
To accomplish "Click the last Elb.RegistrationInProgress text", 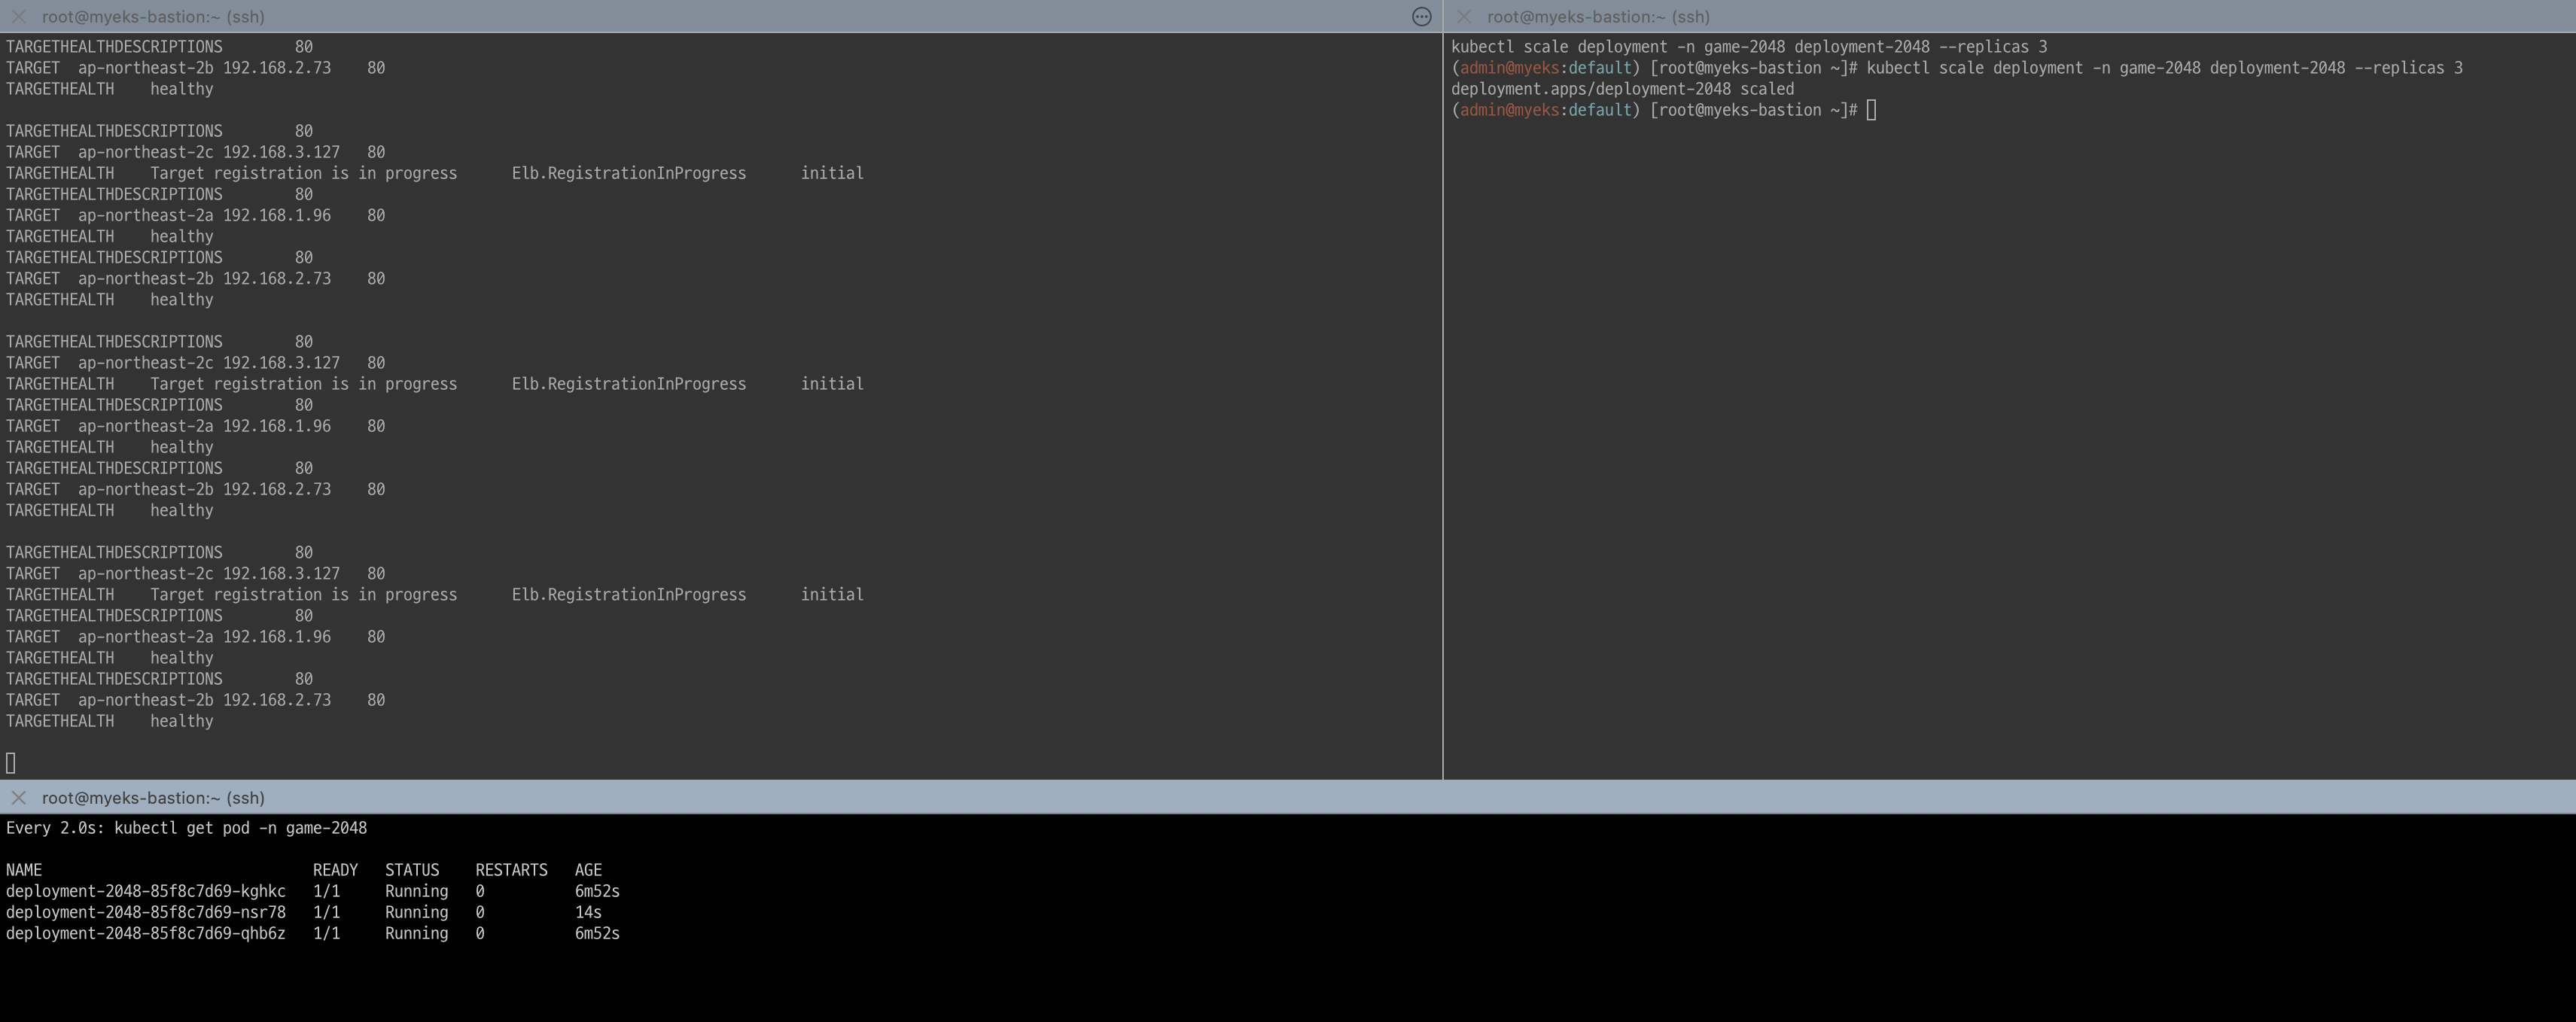I will coord(628,595).
